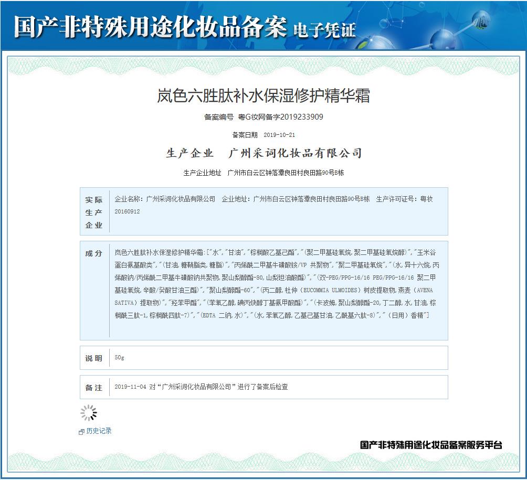Click the banner heading 国产非特殊用途化妆品备案

point(151,27)
